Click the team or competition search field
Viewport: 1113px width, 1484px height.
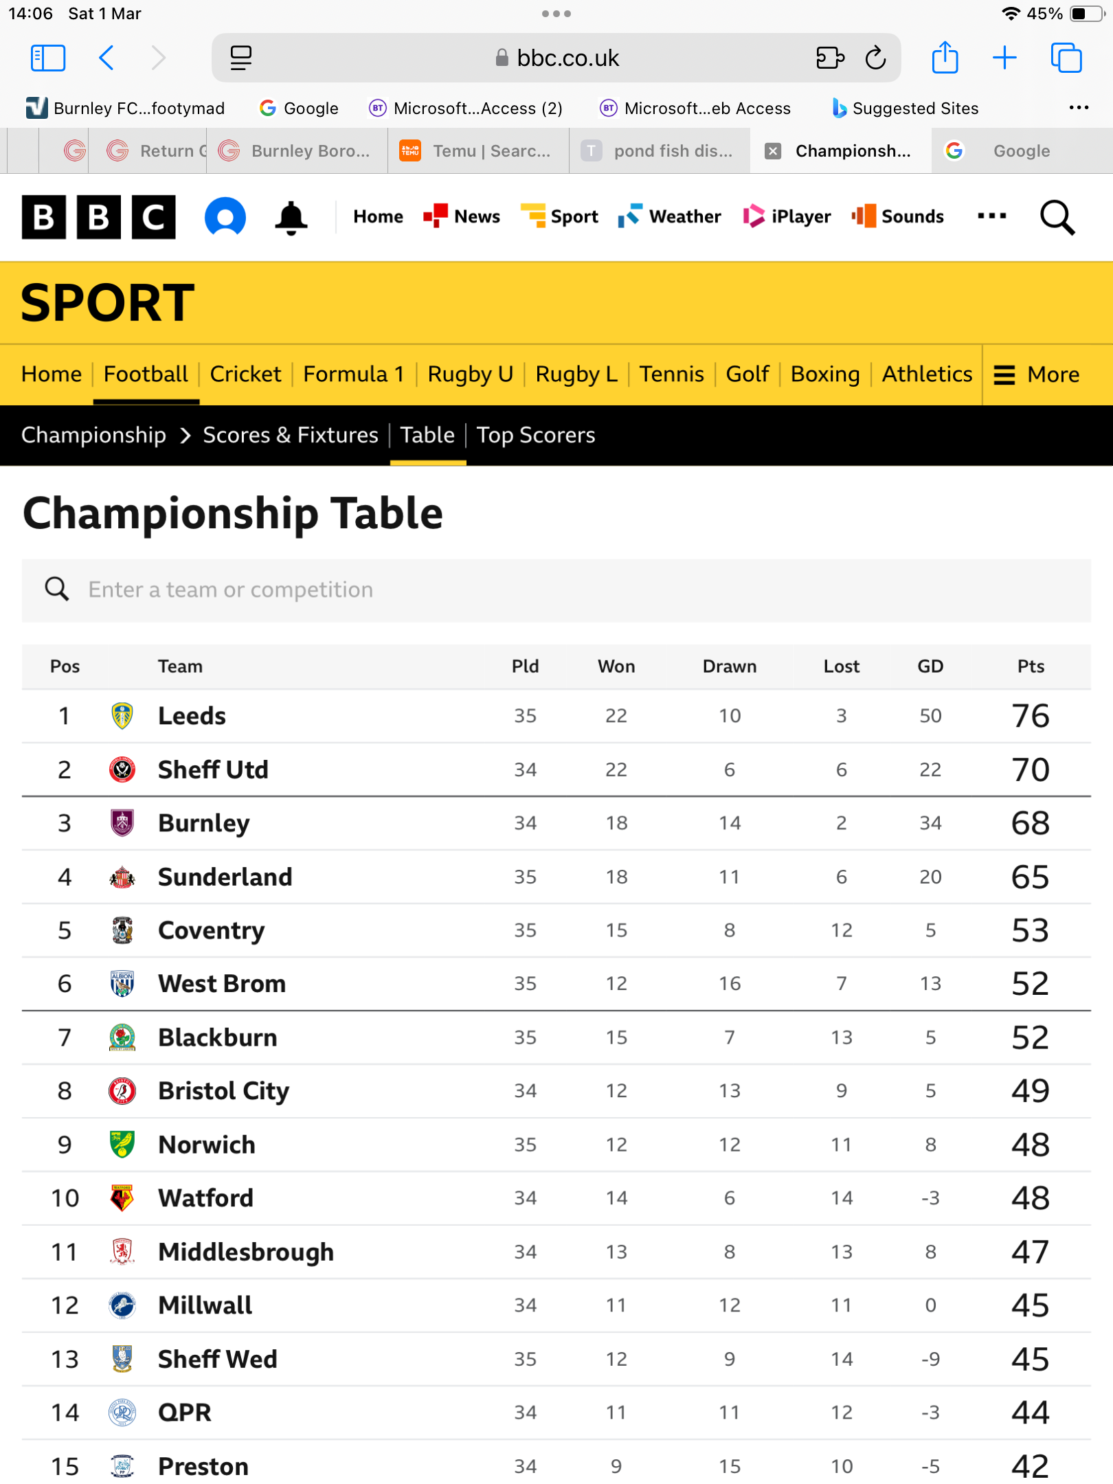pyautogui.click(x=556, y=590)
